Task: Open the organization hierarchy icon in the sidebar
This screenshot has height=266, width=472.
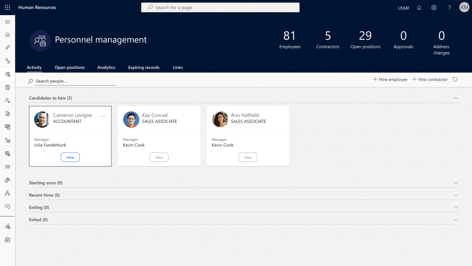Action: pyautogui.click(x=7, y=193)
